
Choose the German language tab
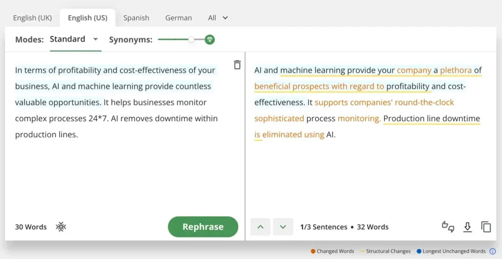178,18
